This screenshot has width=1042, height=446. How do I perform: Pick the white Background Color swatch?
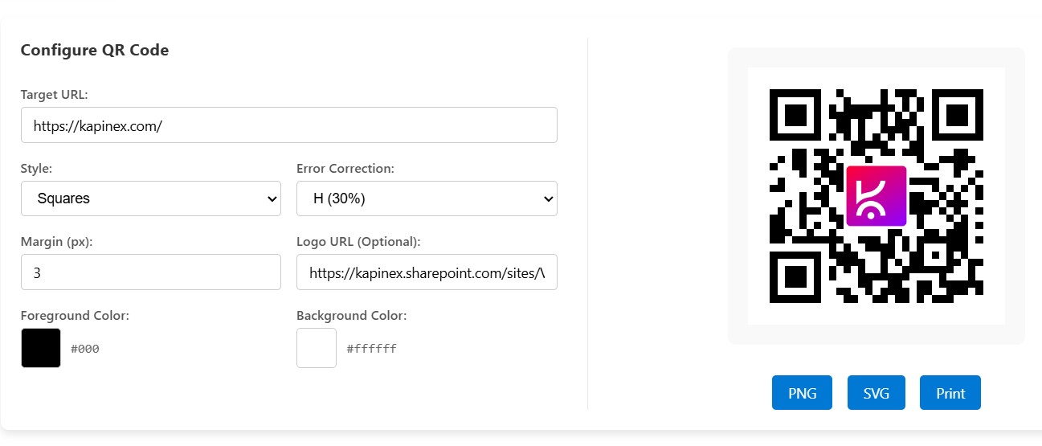[x=317, y=348]
